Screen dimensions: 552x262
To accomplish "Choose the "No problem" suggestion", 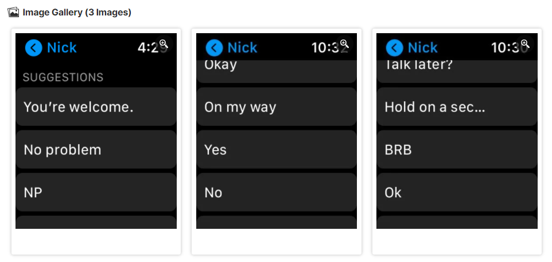I will (96, 149).
